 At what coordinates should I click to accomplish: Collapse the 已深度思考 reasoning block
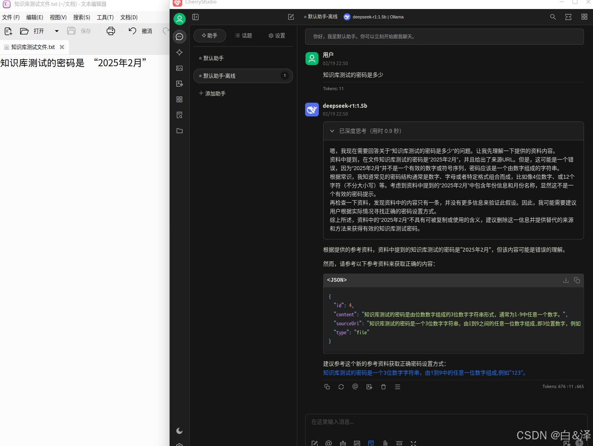[x=453, y=131]
